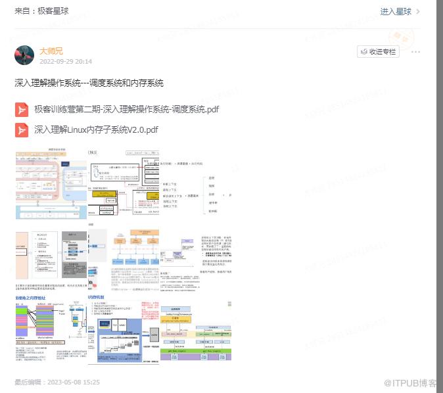Open the thumbnail with green and purple layers
This screenshot has width=443, height=393.
coord(196,329)
